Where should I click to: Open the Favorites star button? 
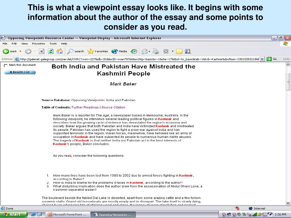point(97,51)
